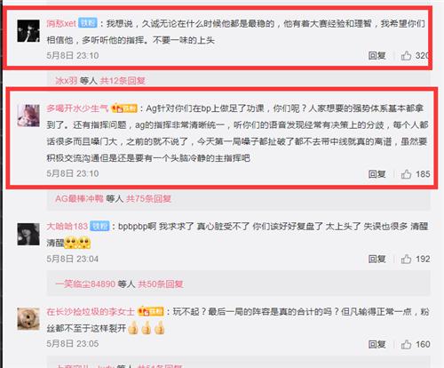The image size is (444, 368).
Task: Open 一笑临尘84890 user link
Action: (x=85, y=284)
